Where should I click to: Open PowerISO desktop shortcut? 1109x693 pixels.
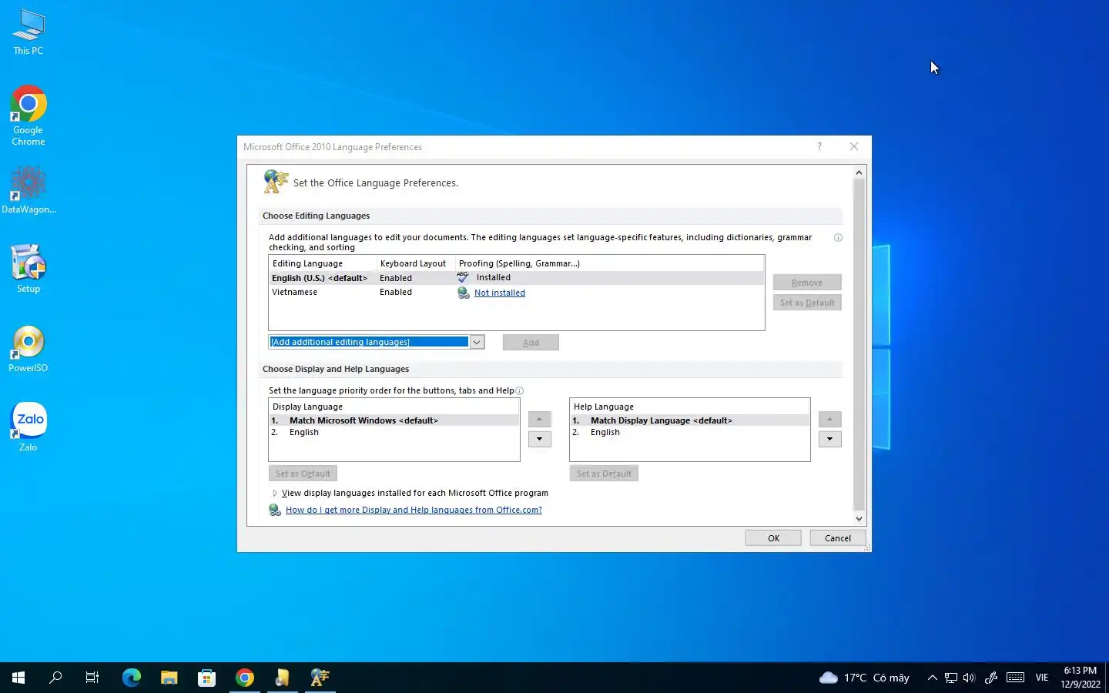pos(28,349)
